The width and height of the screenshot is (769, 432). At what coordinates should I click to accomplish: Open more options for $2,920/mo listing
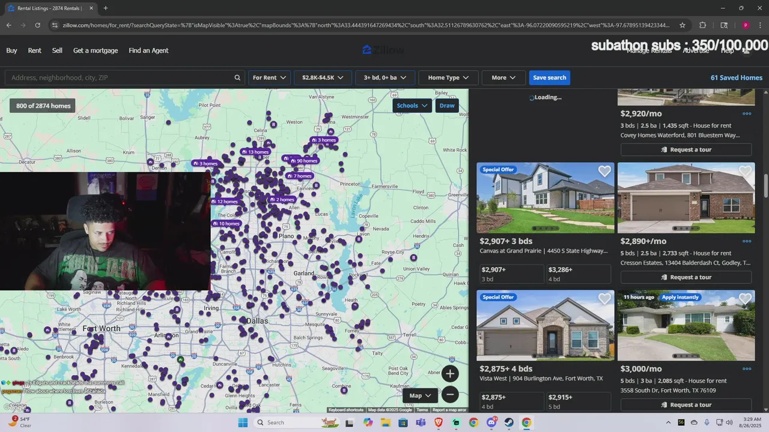pyautogui.click(x=747, y=113)
